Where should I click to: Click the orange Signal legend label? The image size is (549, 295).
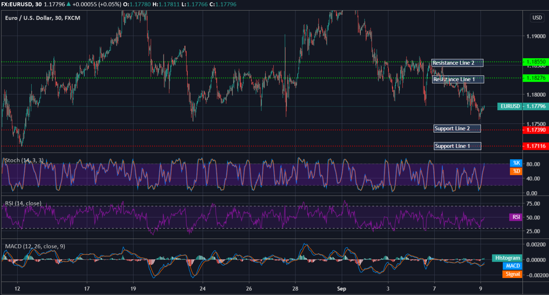coord(512,274)
